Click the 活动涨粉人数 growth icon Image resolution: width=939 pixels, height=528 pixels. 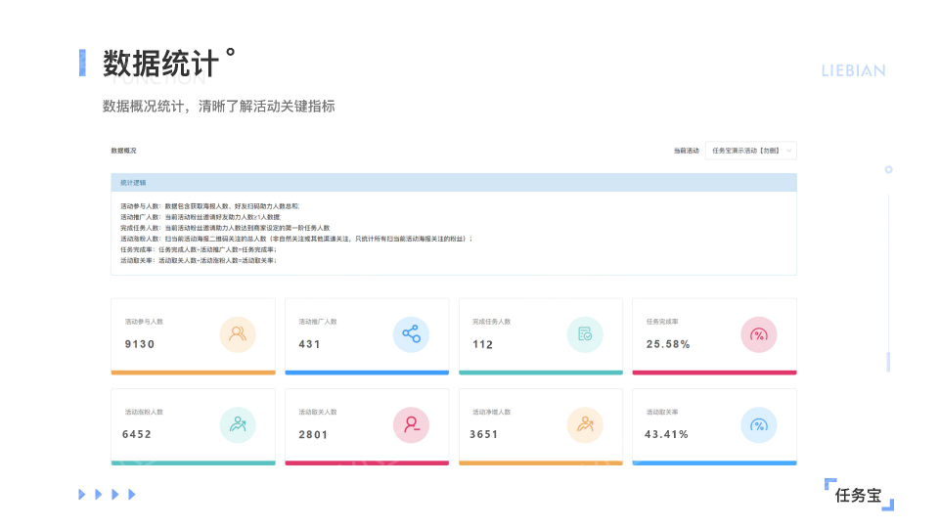pos(238,424)
